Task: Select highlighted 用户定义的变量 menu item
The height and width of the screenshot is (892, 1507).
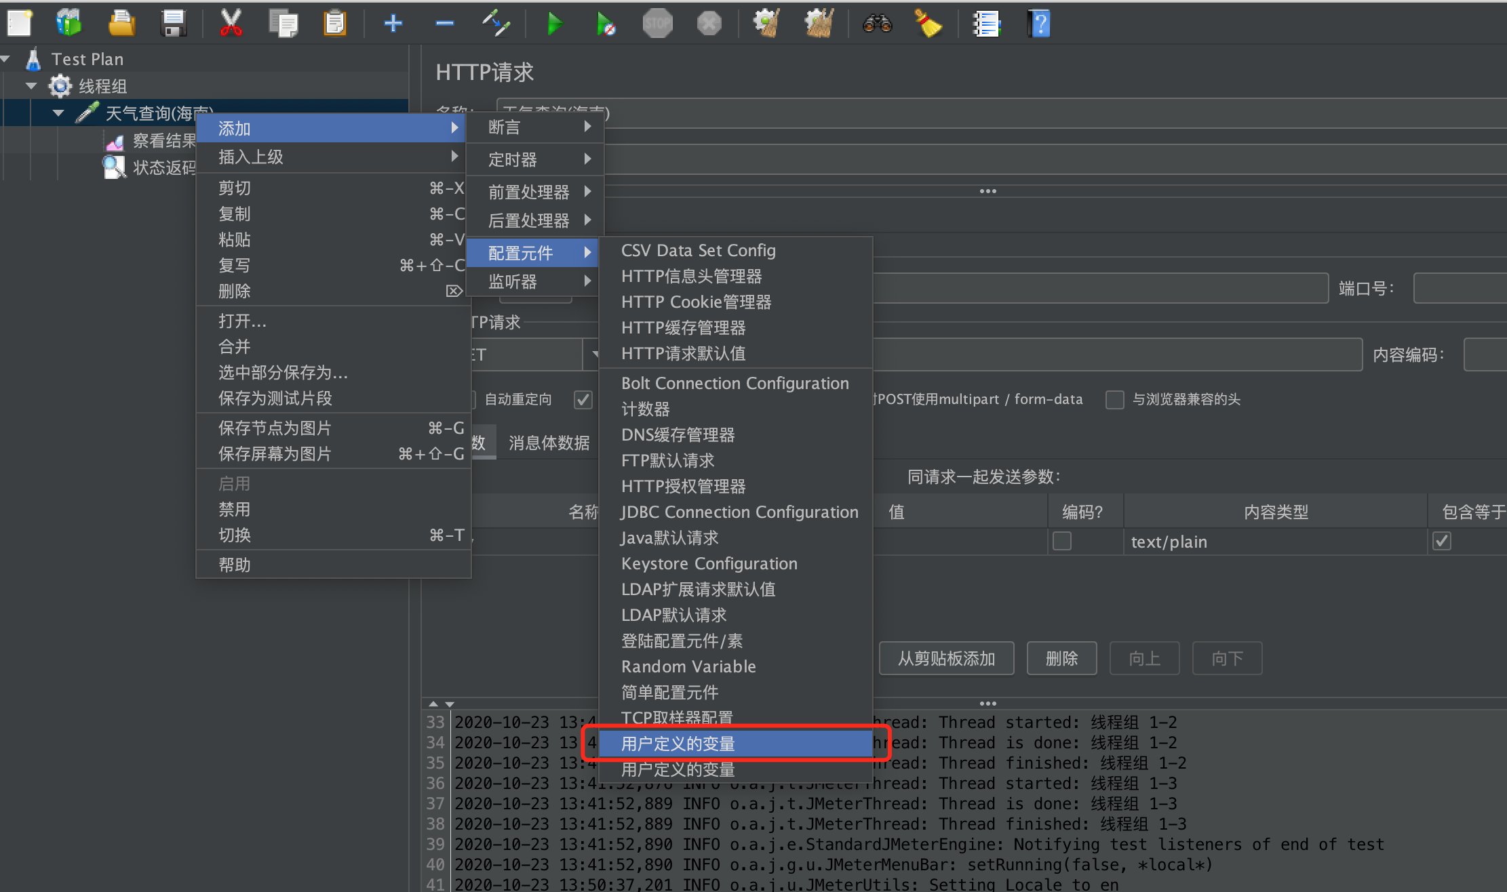Action: (x=678, y=744)
